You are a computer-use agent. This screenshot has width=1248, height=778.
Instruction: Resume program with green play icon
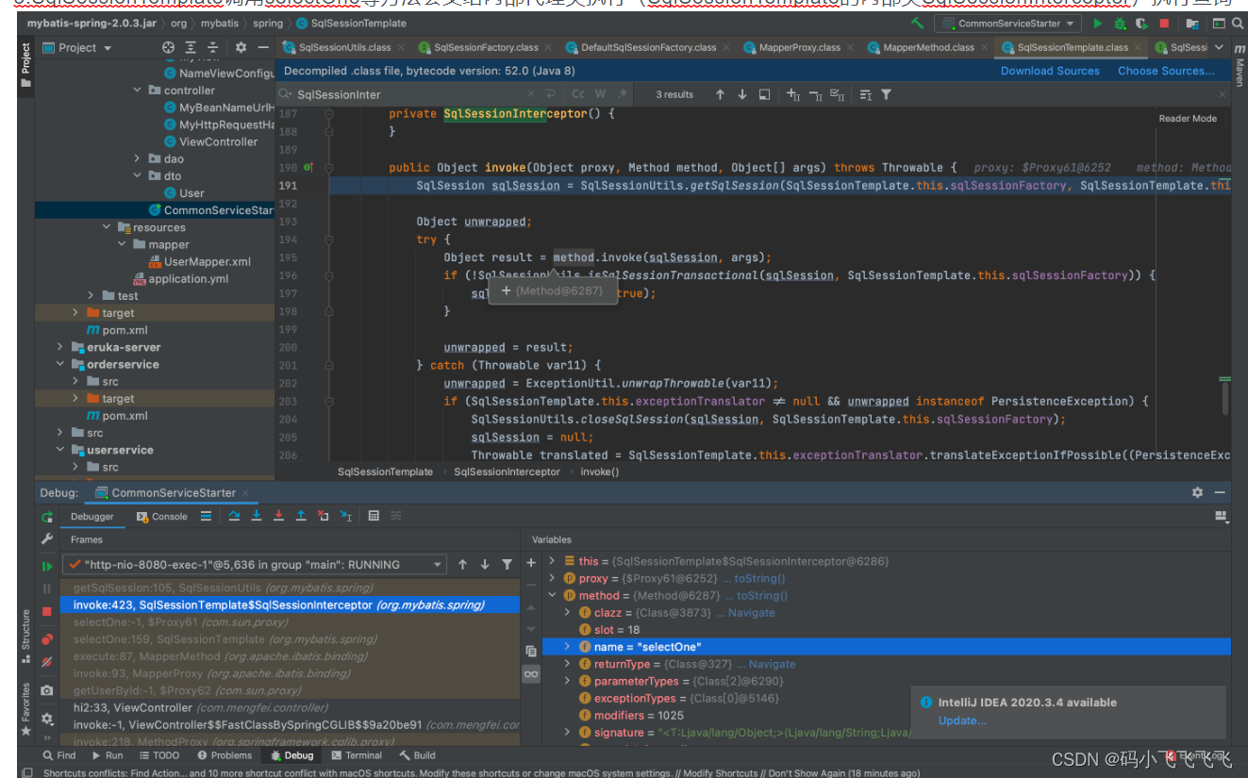tap(47, 566)
